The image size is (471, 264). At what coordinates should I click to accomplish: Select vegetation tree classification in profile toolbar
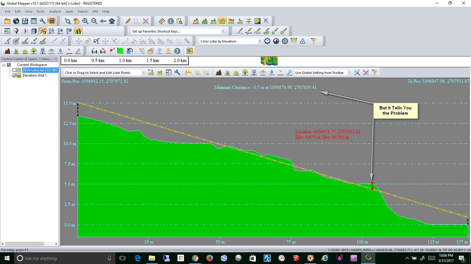[245, 72]
